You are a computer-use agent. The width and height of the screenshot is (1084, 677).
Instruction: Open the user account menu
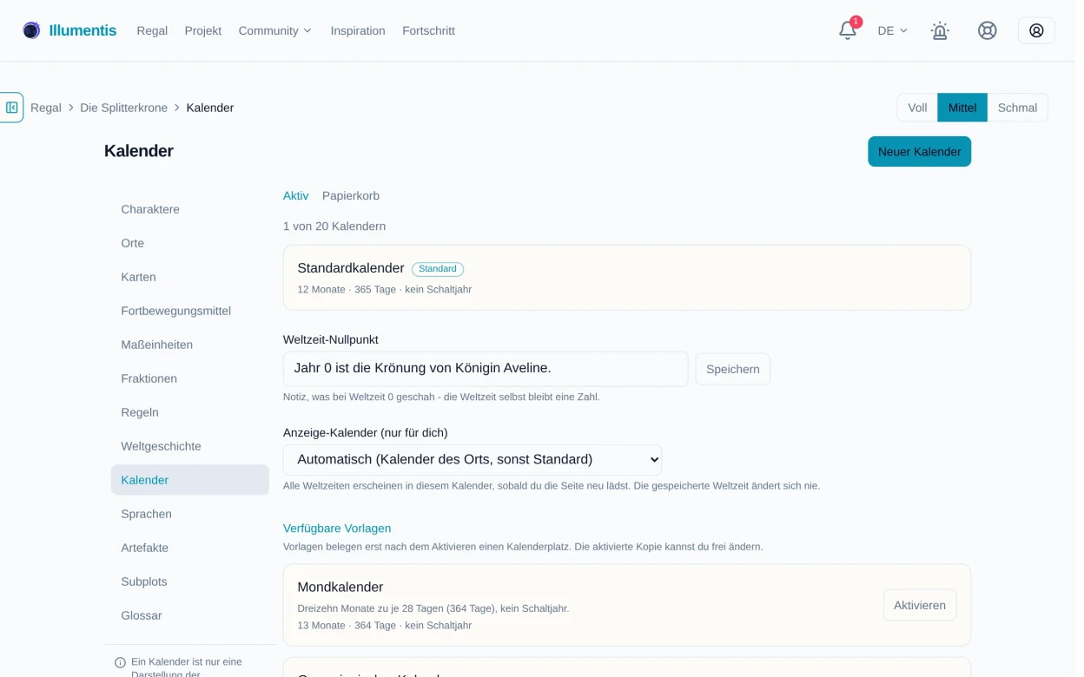click(x=1036, y=30)
